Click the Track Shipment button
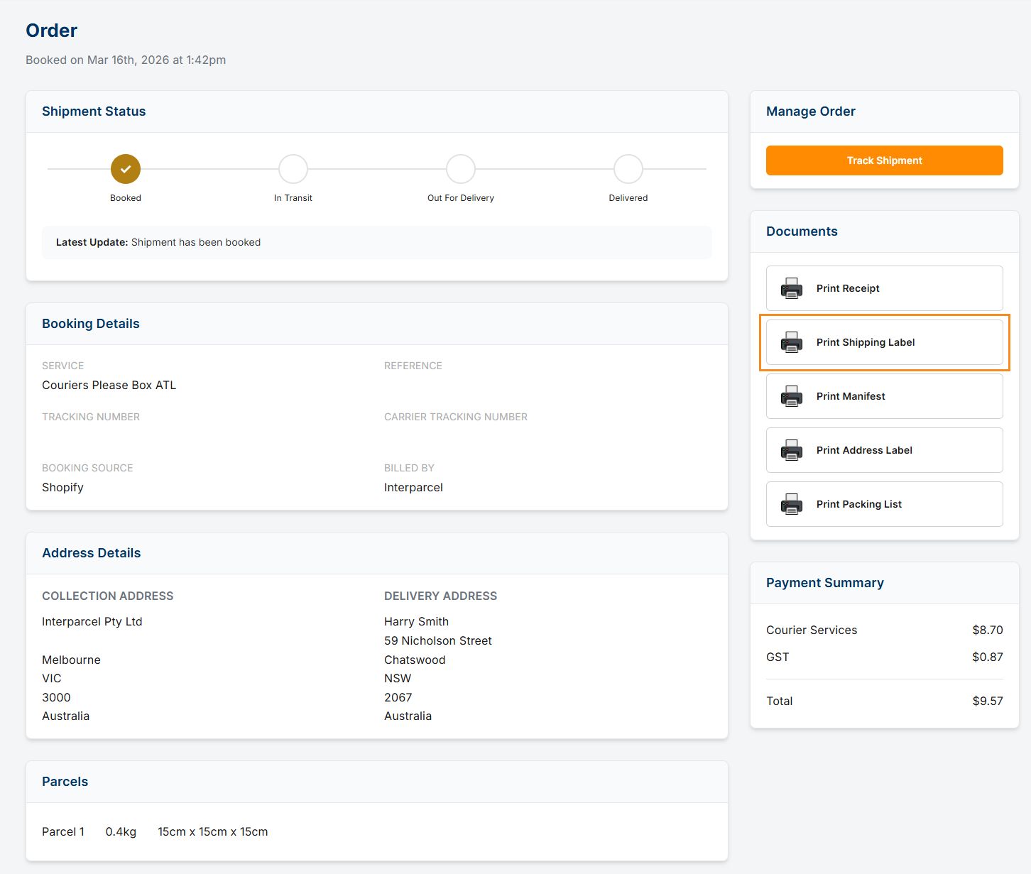The image size is (1031, 874). (x=884, y=160)
